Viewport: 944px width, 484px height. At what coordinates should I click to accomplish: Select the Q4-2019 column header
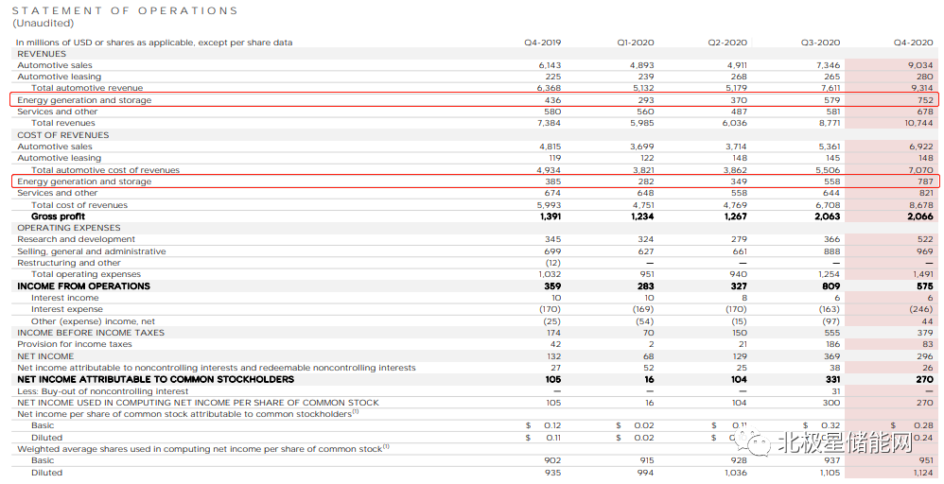coord(542,43)
